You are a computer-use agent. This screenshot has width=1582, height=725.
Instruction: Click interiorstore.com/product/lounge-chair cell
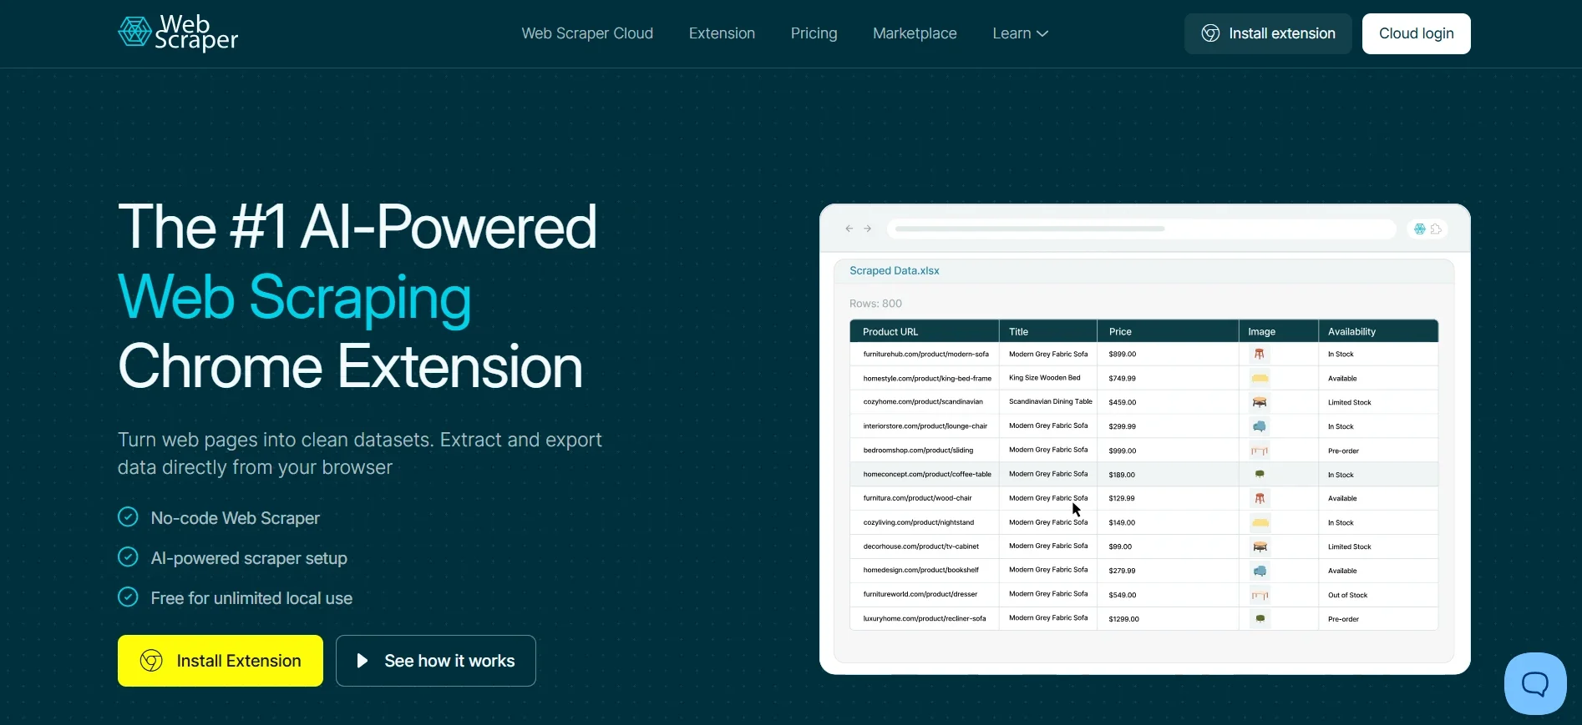pyautogui.click(x=925, y=426)
